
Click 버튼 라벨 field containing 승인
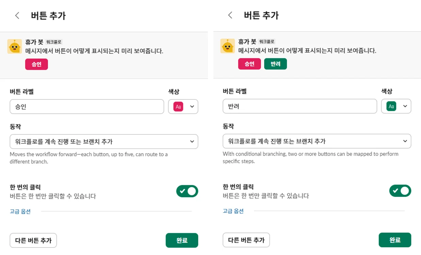[87, 107]
